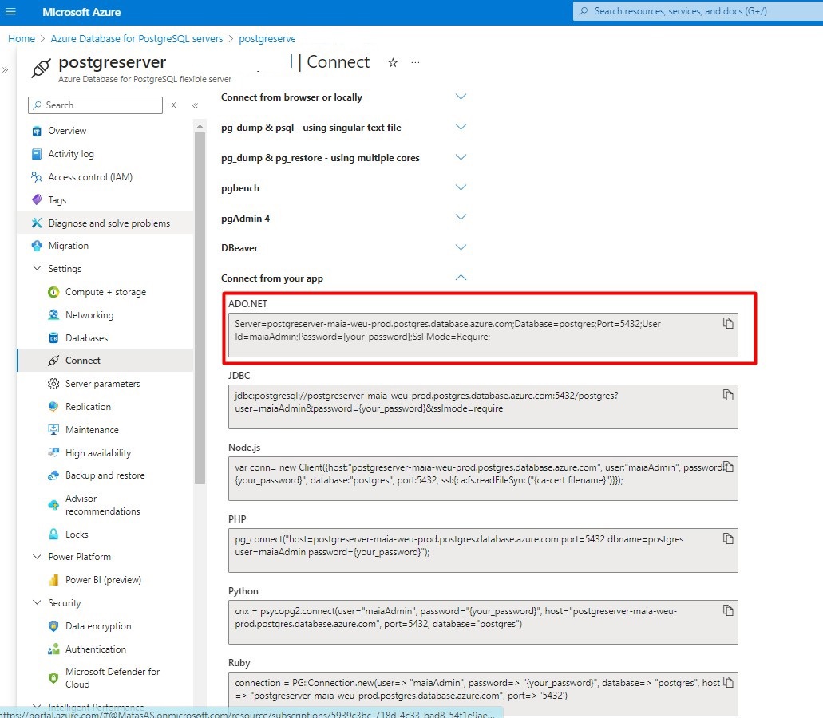823x718 pixels.
Task: Click the Locks padlock icon
Action: click(53, 535)
